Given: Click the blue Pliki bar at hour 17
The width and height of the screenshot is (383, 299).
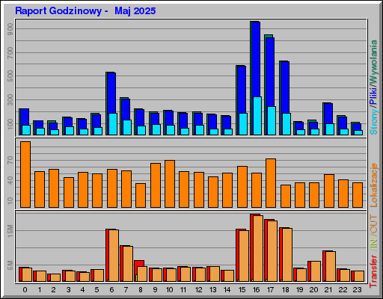Looking at the screenshot, I should pos(270,72).
